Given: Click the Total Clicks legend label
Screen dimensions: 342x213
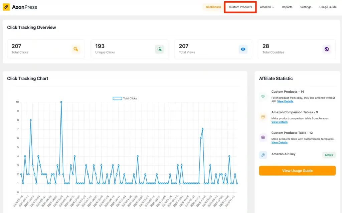Looking at the screenshot, I should 130,99.
